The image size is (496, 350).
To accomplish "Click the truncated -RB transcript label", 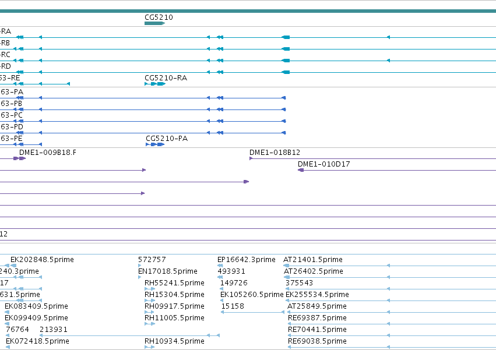I will coord(5,43).
